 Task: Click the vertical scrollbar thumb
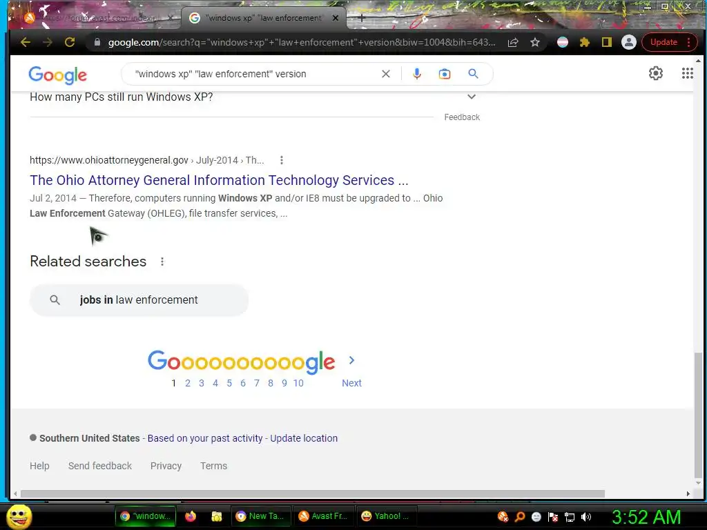coord(698,415)
